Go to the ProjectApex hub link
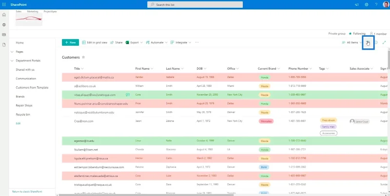 pyautogui.click(x=50, y=11)
